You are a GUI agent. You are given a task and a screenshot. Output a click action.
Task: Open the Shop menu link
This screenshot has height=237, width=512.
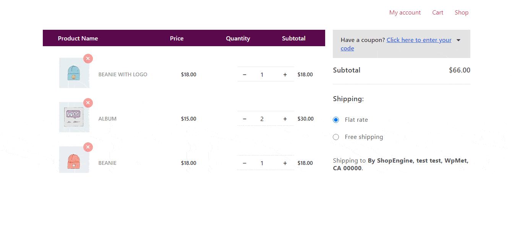coord(462,13)
